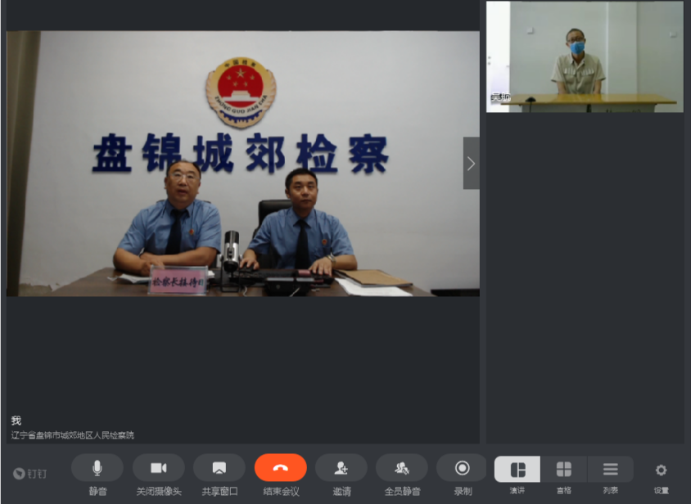Click the main video feed of prosecutors
The width and height of the screenshot is (691, 504).
click(242, 164)
